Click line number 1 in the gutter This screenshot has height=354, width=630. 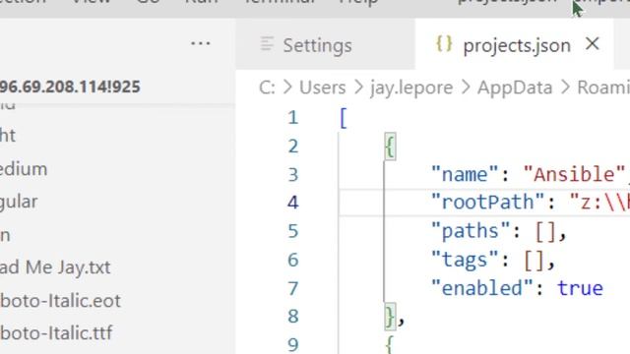[293, 118]
